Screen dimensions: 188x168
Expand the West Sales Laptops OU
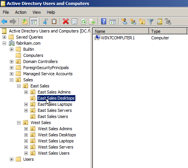pyautogui.click(x=26, y=141)
